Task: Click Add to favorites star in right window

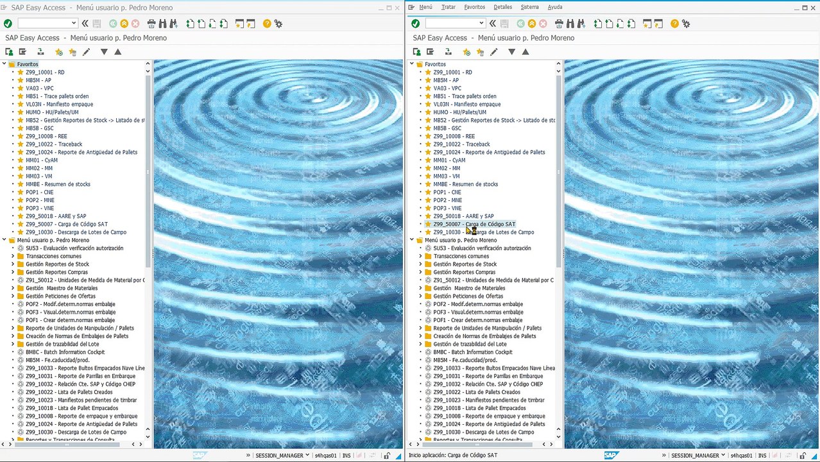Action: click(466, 52)
